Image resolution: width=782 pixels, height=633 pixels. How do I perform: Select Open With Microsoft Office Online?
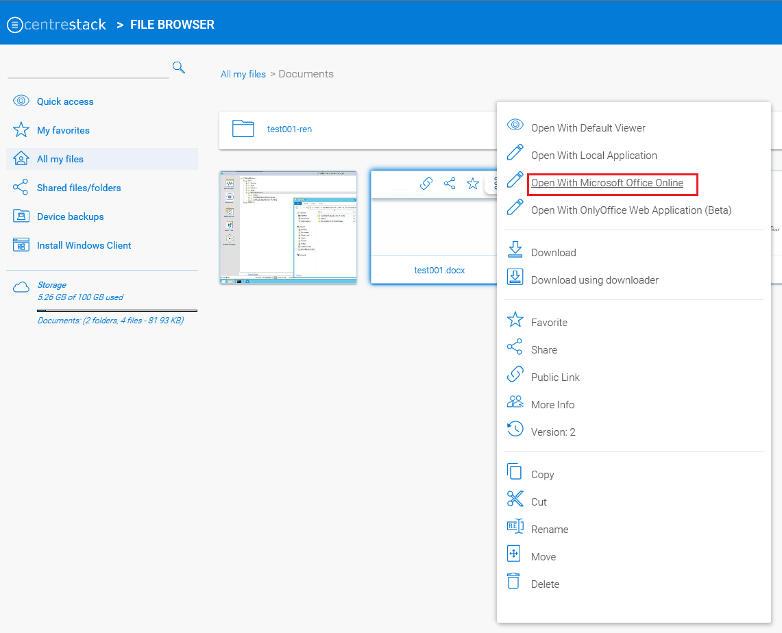pyautogui.click(x=607, y=183)
